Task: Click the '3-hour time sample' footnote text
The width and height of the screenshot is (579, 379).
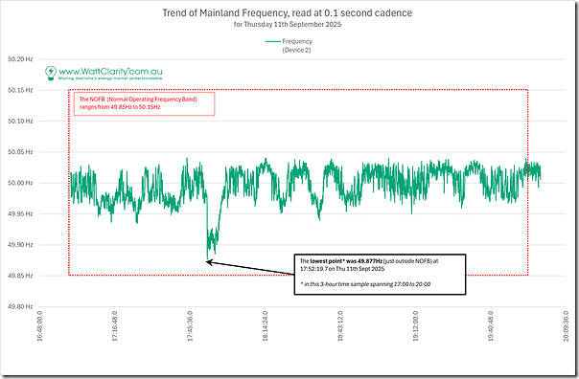Action: coord(366,284)
